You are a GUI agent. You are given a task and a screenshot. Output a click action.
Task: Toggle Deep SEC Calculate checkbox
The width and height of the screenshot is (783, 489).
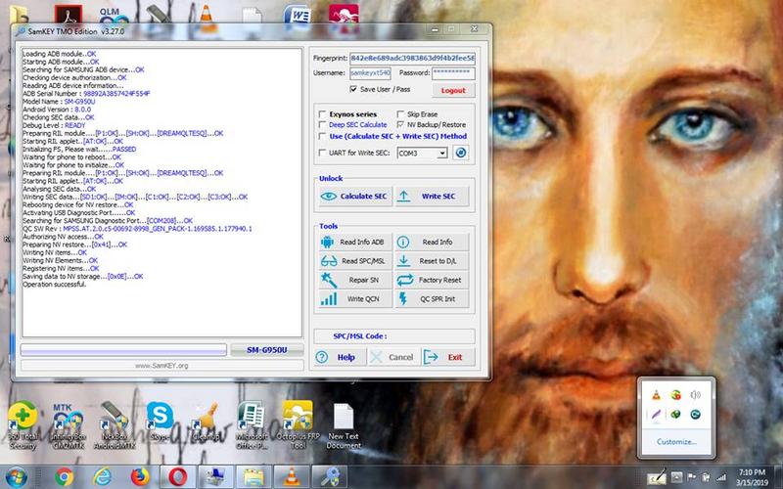coord(323,125)
